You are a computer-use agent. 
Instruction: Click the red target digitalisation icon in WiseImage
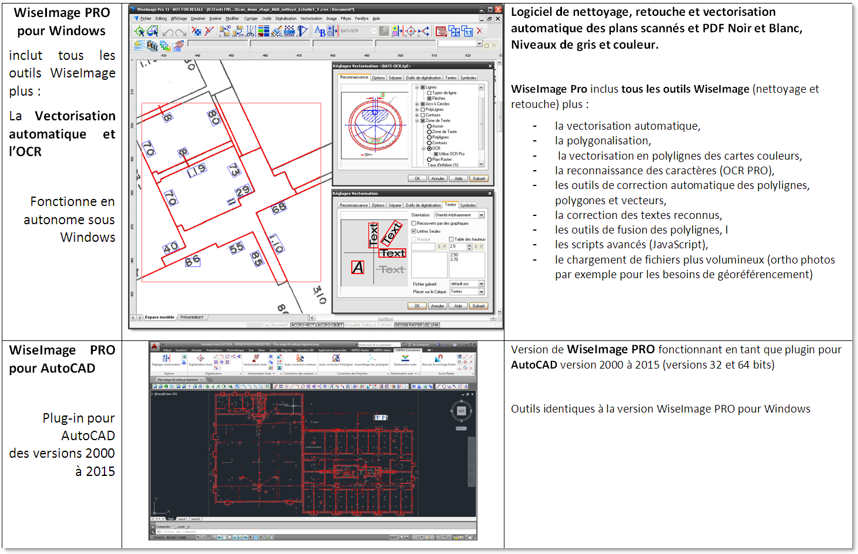(x=411, y=31)
